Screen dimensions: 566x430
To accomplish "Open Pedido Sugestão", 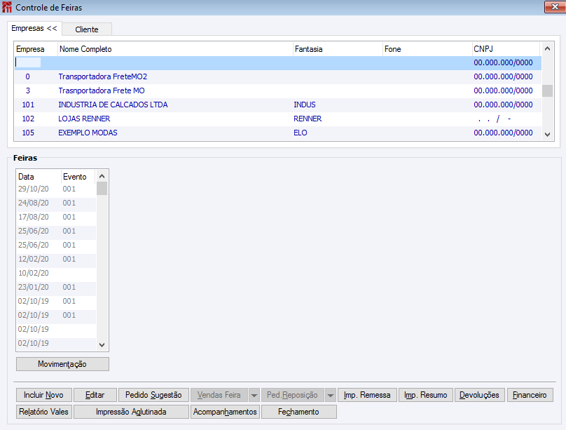I will tap(153, 395).
